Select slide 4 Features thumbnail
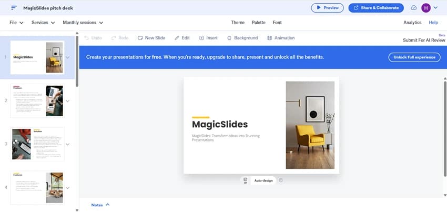 click(37, 188)
